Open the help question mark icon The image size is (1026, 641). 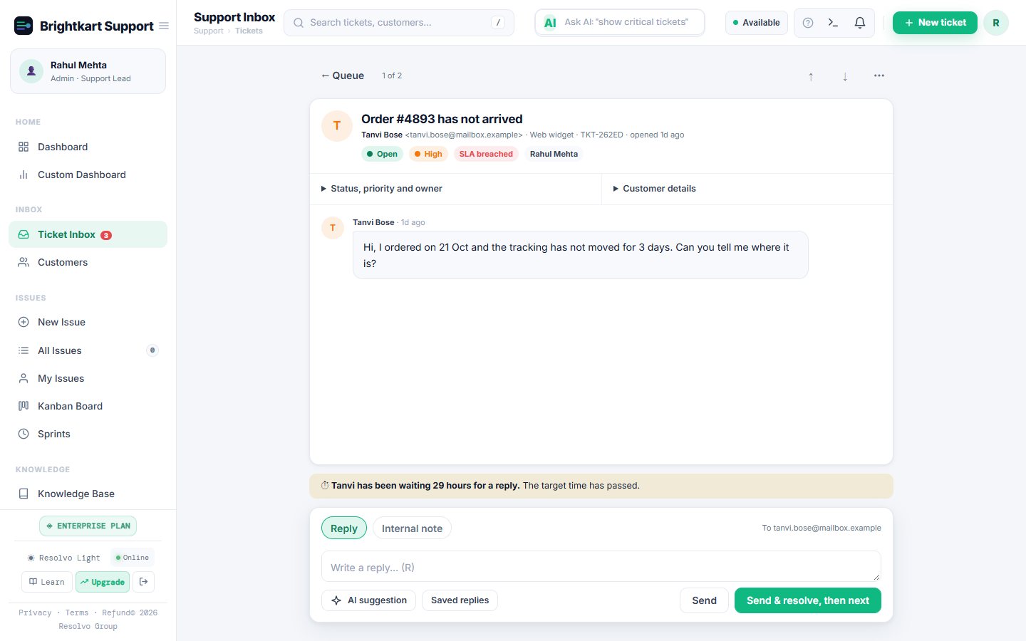[808, 23]
